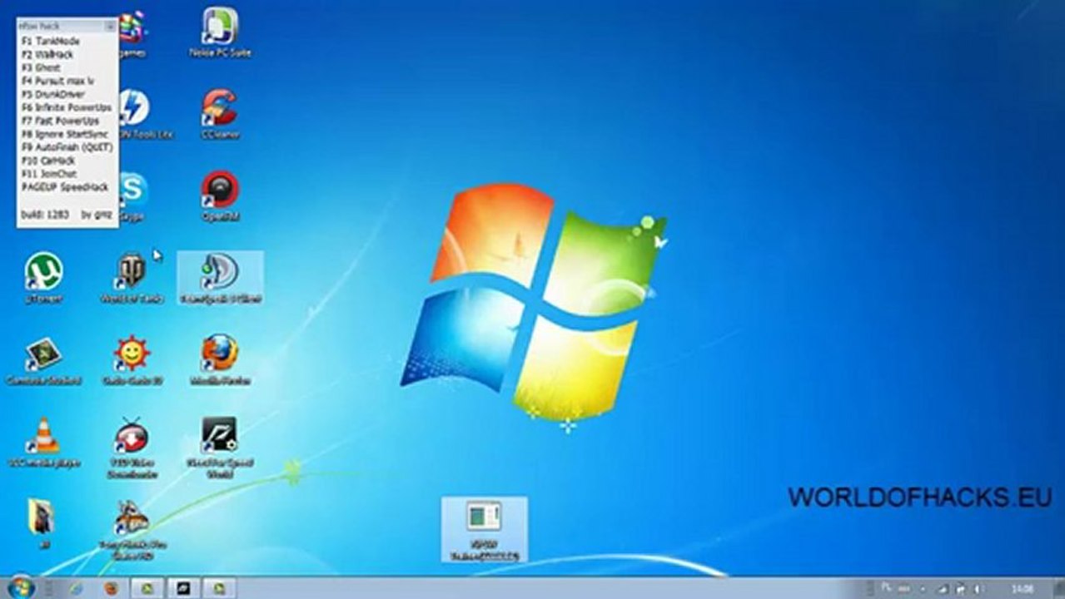This screenshot has width=1065, height=599.
Task: Click the Firefox icon pinned on taskbar
Action: click(x=112, y=589)
